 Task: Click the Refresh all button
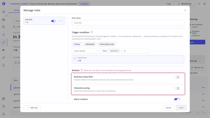pyautogui.click(x=197, y=68)
